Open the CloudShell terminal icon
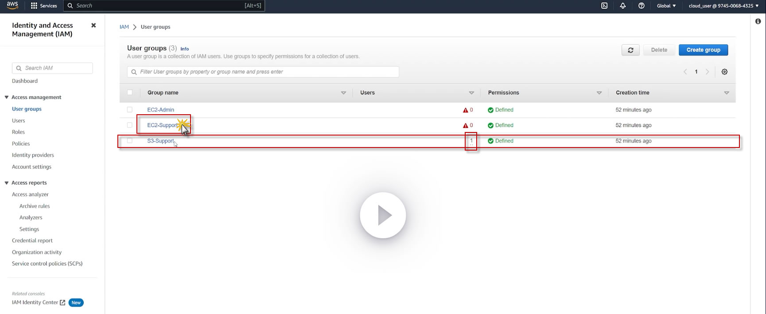The image size is (766, 314). pos(604,6)
